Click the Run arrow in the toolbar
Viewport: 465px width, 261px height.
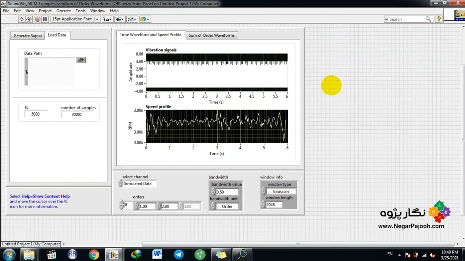pos(21,19)
